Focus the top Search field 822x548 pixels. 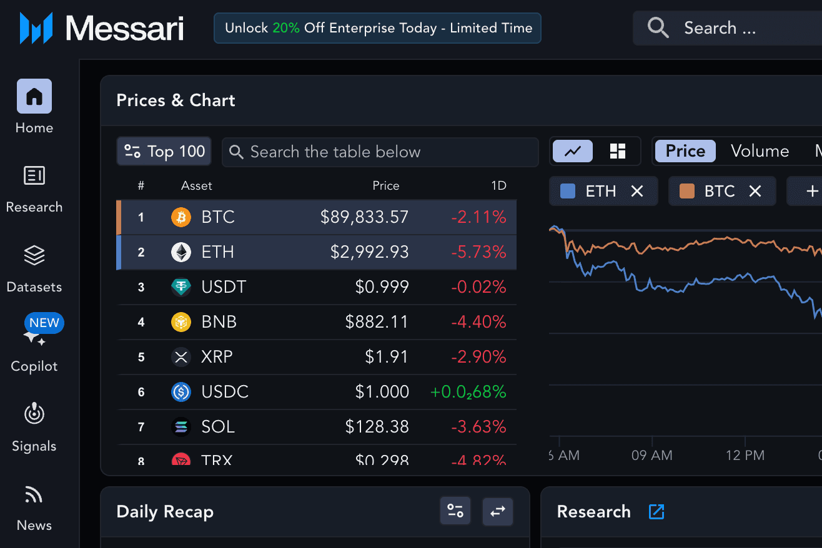click(728, 28)
